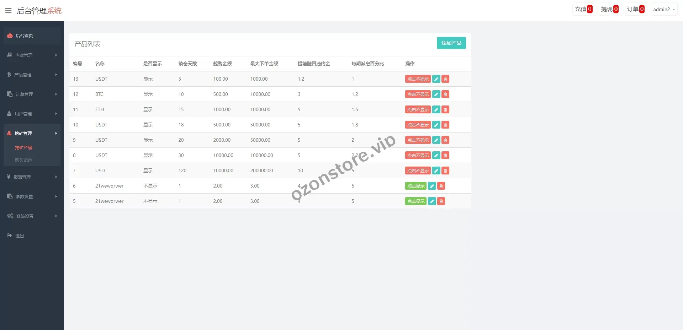Click the edit icon for product 7 USD
This screenshot has height=330, width=683.
pos(436,171)
